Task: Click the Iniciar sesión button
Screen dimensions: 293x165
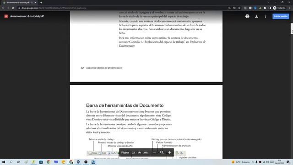Action: (281, 16)
